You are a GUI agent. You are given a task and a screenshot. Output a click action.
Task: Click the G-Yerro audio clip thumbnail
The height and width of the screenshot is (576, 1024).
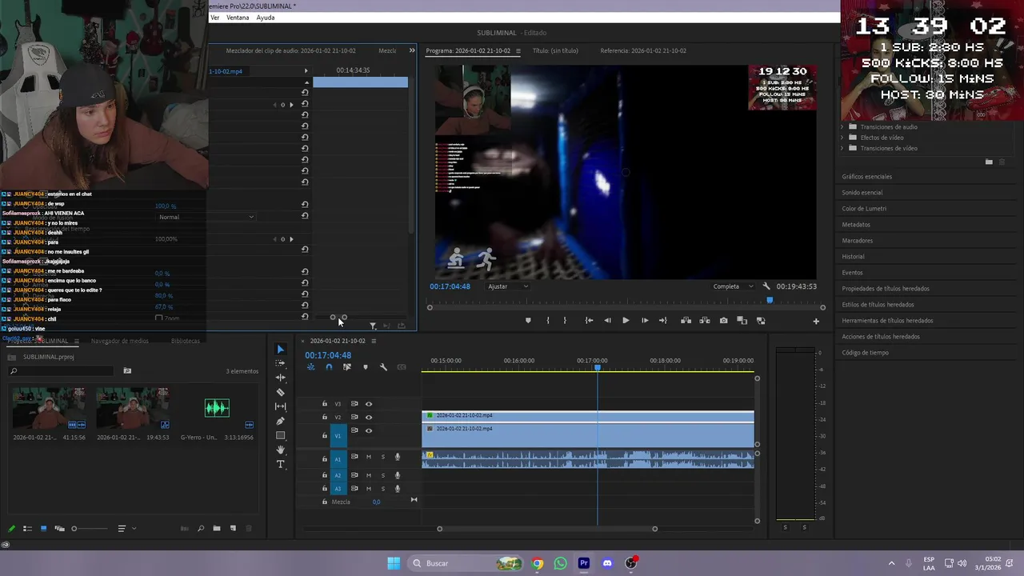(217, 408)
